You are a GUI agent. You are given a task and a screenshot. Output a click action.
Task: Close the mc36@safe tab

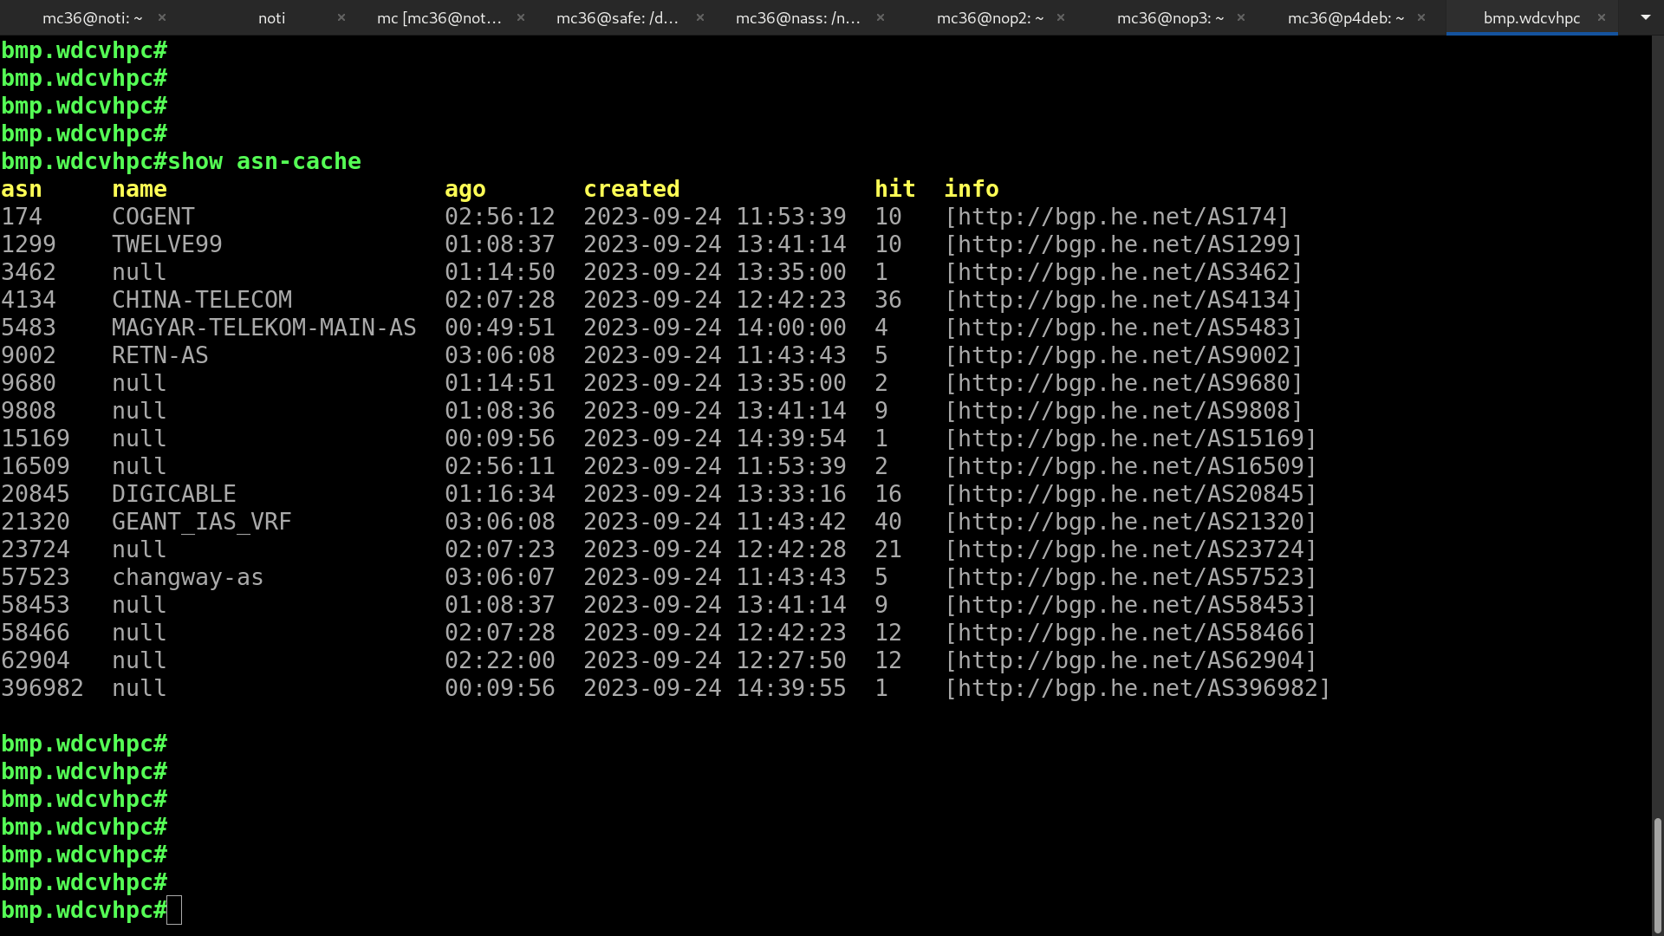tap(700, 17)
